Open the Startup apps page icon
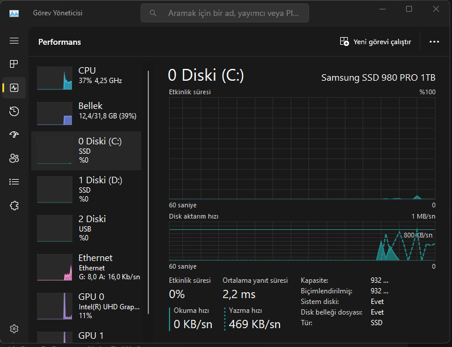Image resolution: width=452 pixels, height=347 pixels. [14, 135]
